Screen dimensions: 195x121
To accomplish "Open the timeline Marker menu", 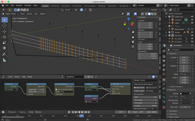I will pos(38,112).
